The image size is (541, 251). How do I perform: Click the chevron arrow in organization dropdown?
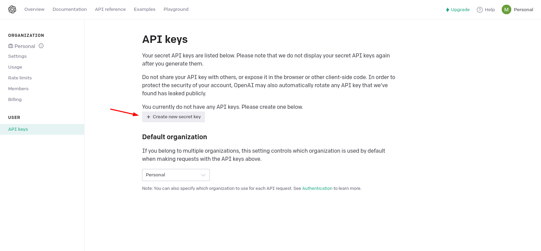(203, 175)
